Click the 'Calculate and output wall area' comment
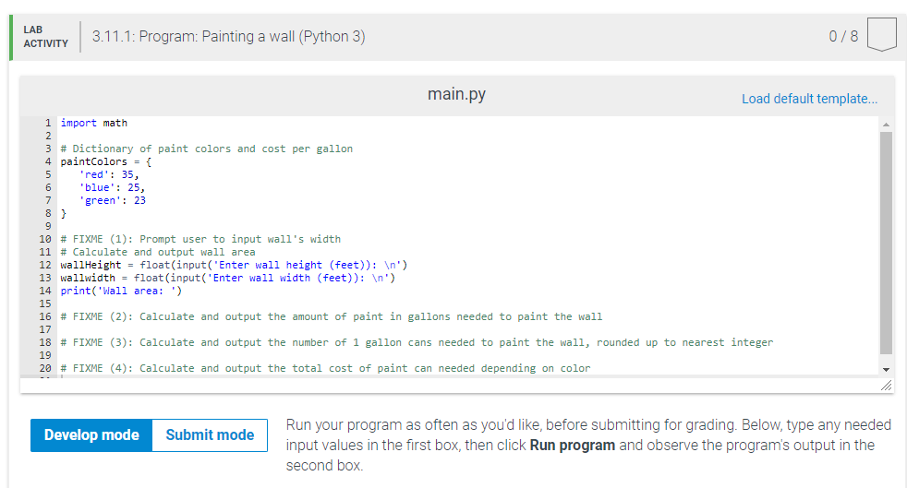Viewport: 907px width, 488px height. click(x=157, y=252)
